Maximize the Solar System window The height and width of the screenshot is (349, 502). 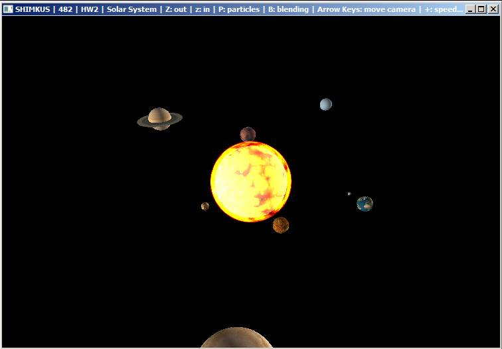click(x=481, y=9)
